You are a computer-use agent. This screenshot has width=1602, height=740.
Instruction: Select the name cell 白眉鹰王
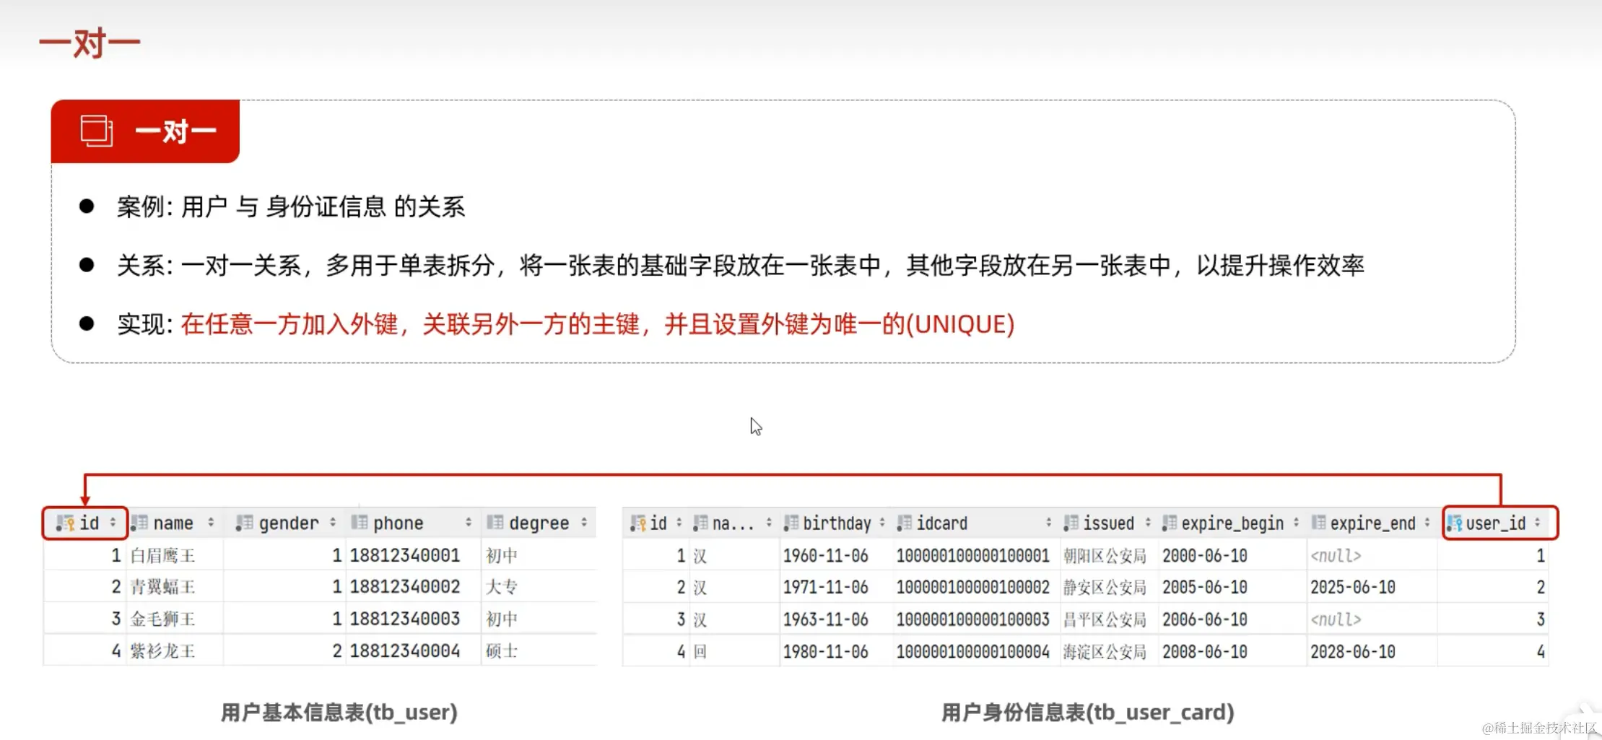tap(163, 555)
